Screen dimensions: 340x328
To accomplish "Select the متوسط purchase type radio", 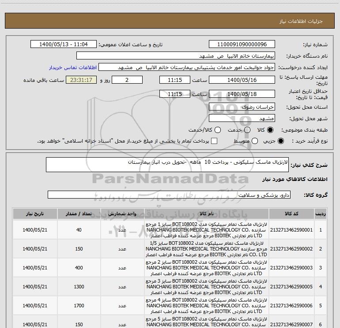I will 255,141.
